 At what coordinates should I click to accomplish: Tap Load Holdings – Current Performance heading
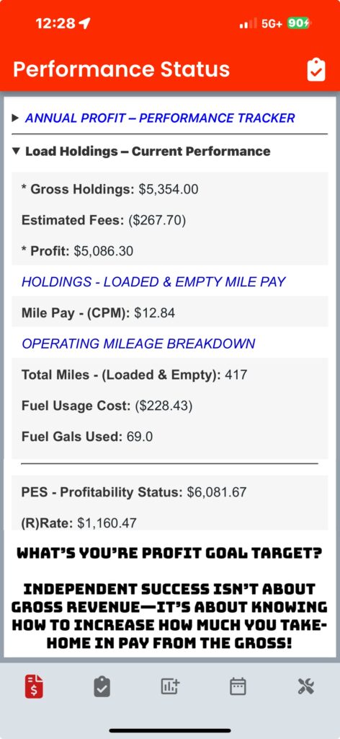pyautogui.click(x=148, y=152)
